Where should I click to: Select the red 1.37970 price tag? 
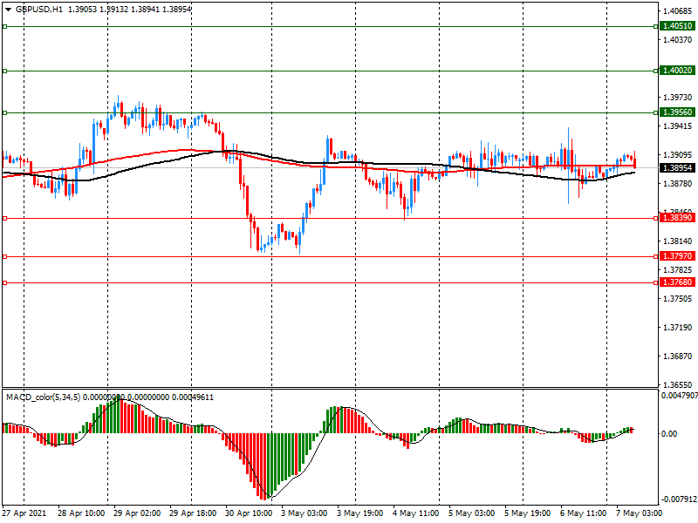(677, 256)
